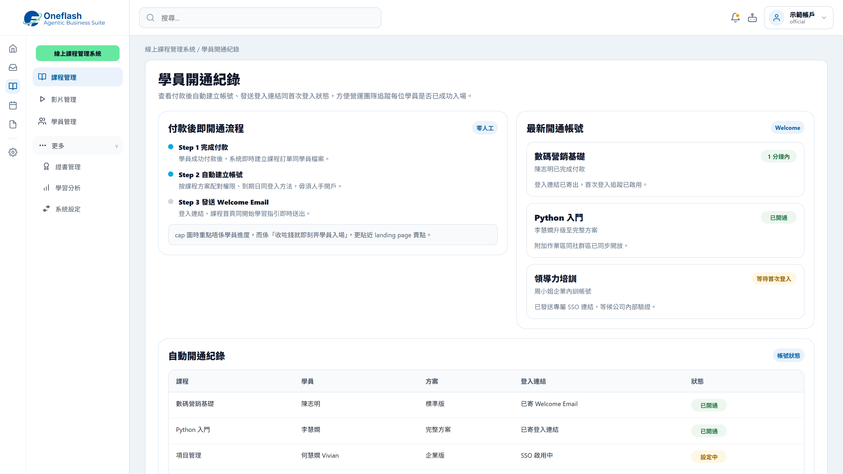Screen dimensions: 843x474
Task: Click the 企業版 plan cell
Action: (x=435, y=455)
